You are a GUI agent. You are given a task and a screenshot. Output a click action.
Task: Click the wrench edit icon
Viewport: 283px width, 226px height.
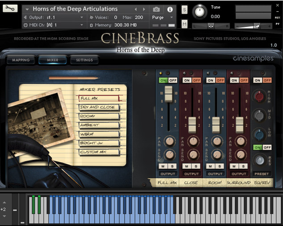[11, 9]
